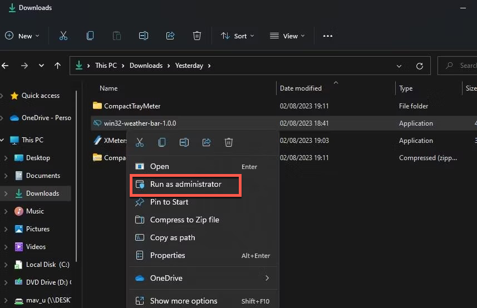Click the Rename icon in the top toolbar

point(144,36)
